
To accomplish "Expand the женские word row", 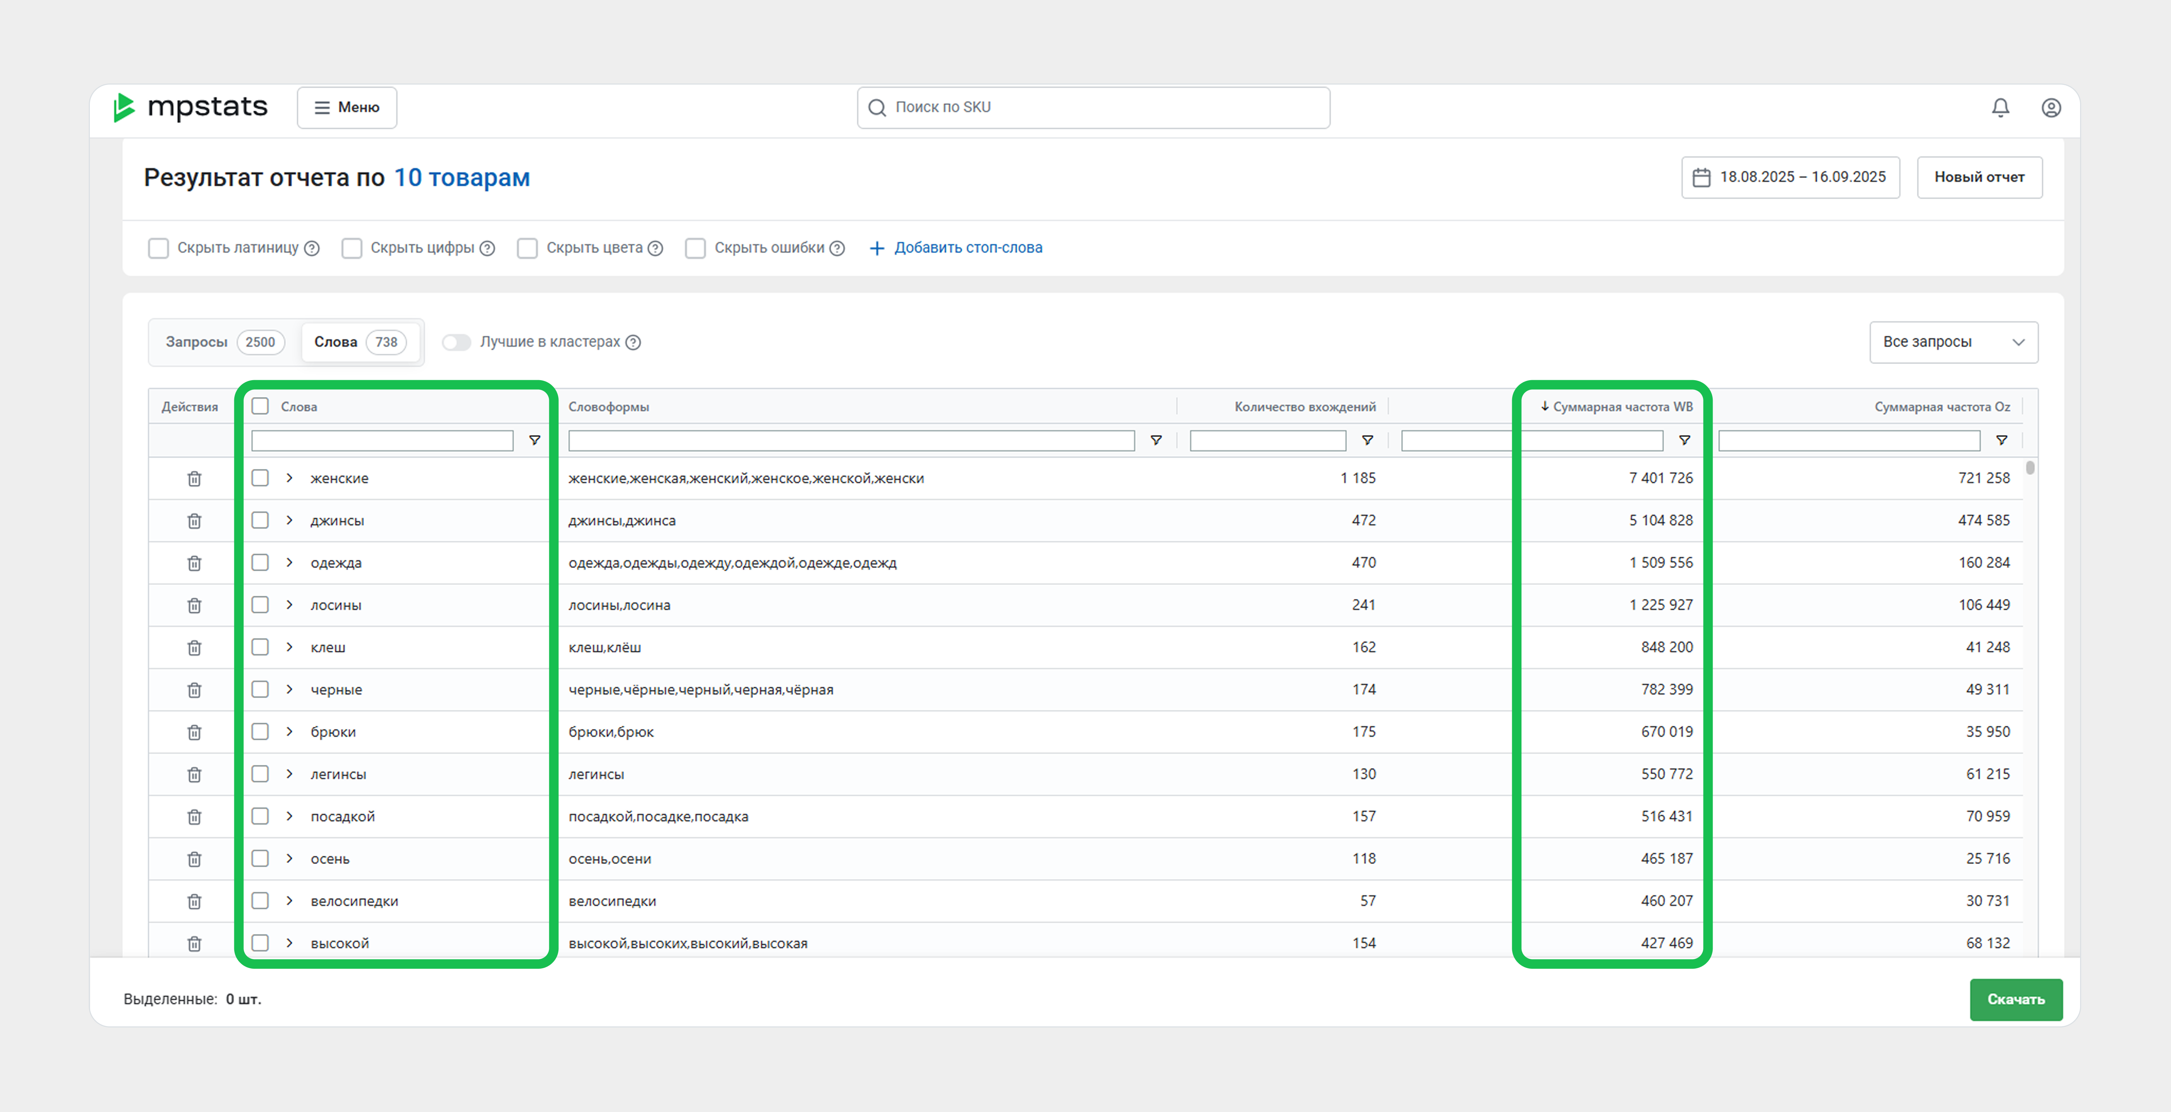I will point(290,478).
